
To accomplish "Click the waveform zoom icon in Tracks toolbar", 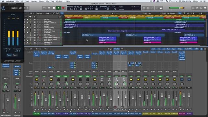I will (180, 13).
